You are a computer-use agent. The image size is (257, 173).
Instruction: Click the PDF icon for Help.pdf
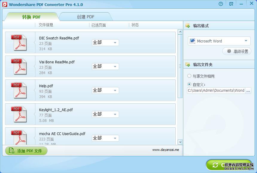[19, 90]
